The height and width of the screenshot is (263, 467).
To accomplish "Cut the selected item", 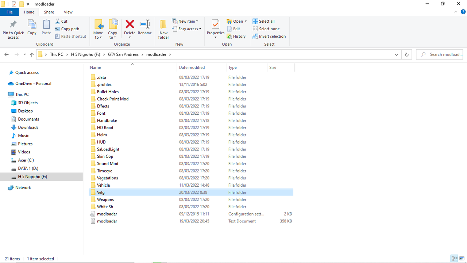I will tap(61, 21).
